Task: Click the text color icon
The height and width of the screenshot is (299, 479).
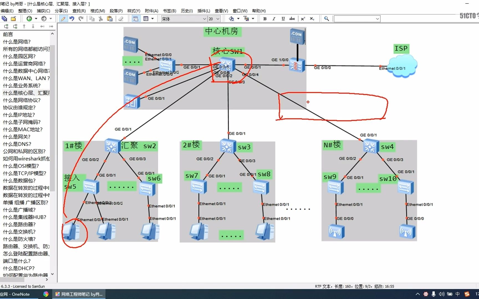Action: (246, 19)
